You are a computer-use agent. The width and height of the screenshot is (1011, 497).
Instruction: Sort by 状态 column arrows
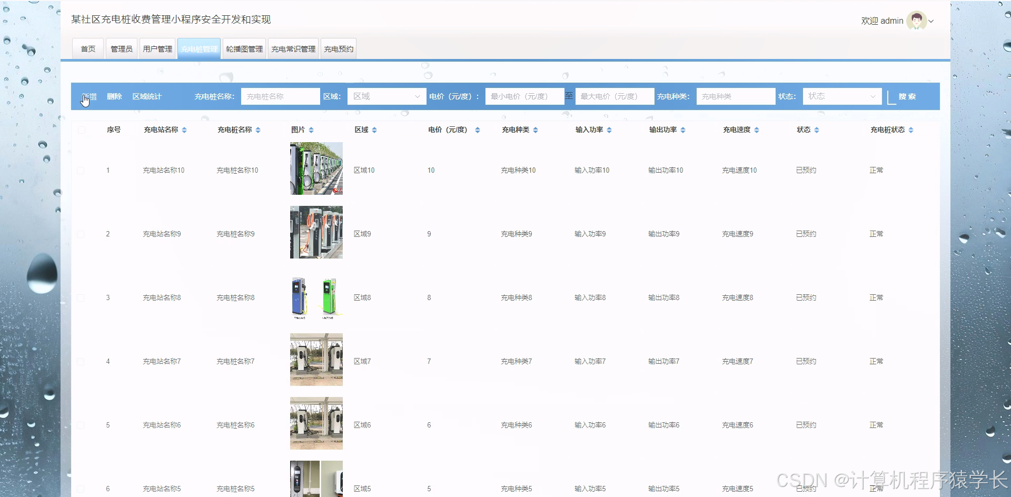click(817, 130)
